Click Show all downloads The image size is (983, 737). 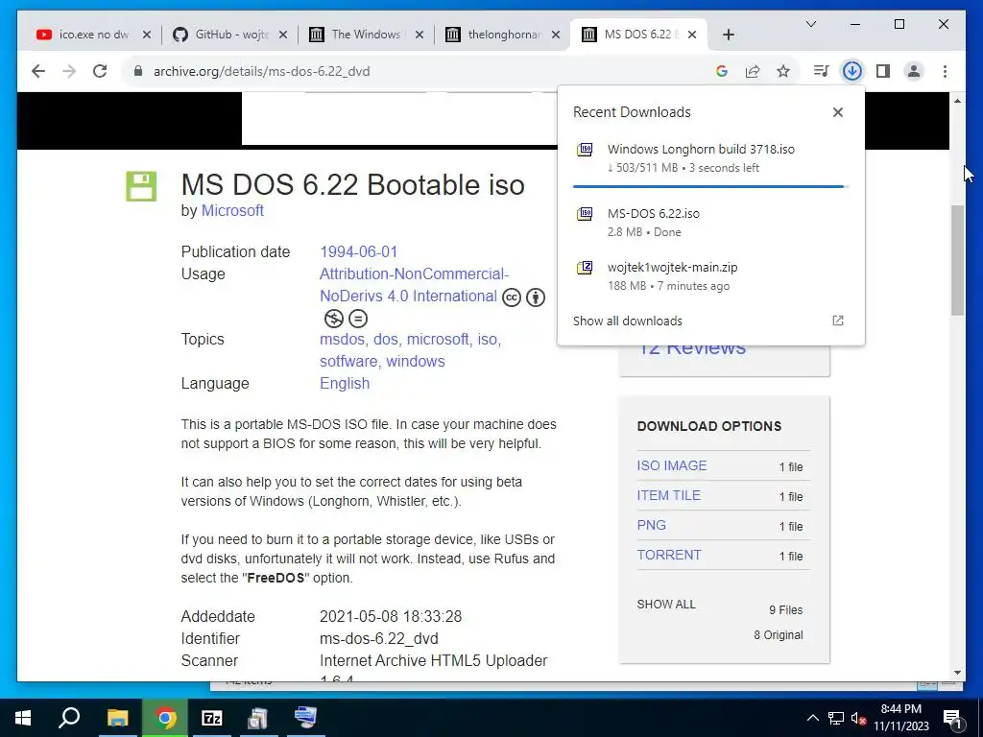point(627,321)
